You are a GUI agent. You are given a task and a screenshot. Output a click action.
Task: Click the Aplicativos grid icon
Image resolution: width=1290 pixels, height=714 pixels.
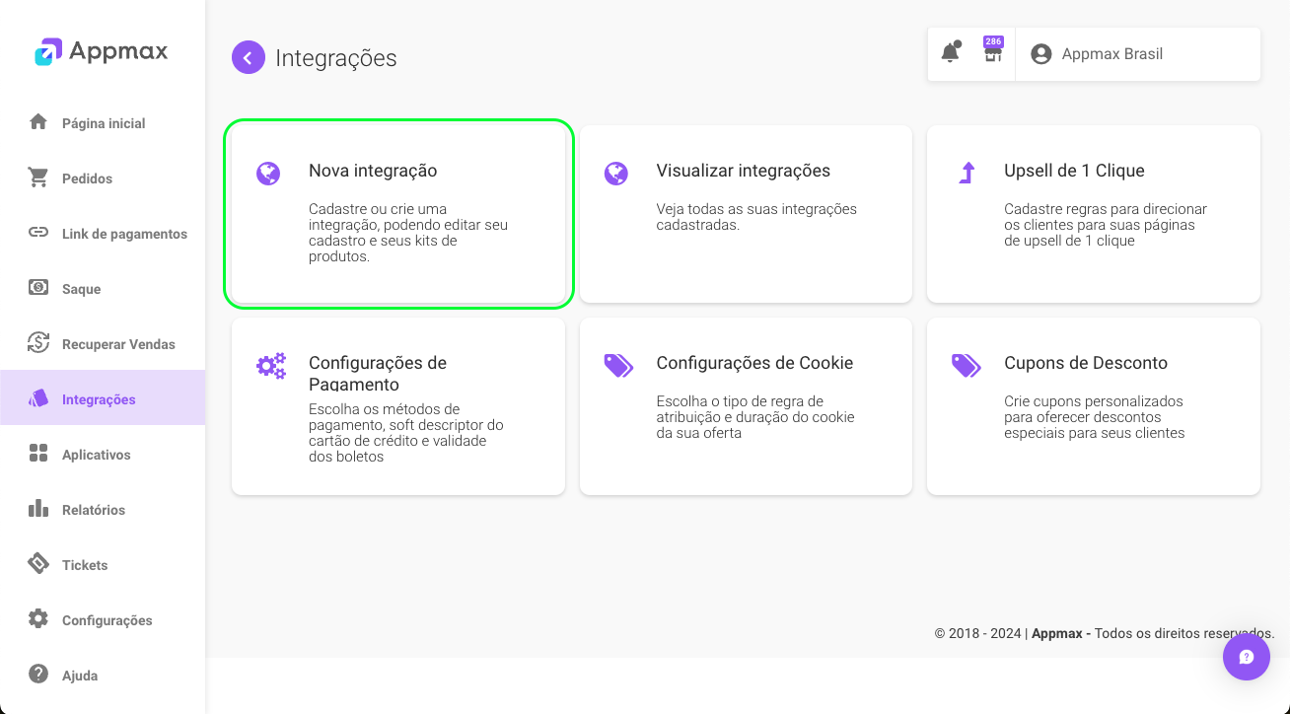37,454
